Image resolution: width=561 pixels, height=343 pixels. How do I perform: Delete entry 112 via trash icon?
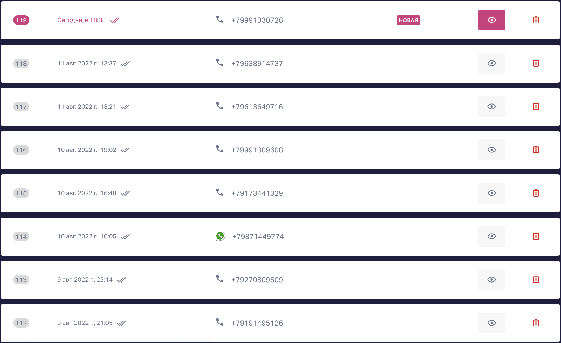(x=536, y=323)
